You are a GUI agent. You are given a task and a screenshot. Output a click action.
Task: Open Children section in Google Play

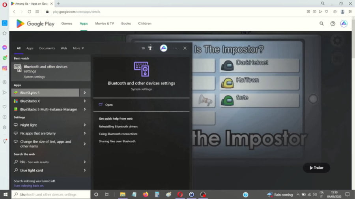[145, 24]
